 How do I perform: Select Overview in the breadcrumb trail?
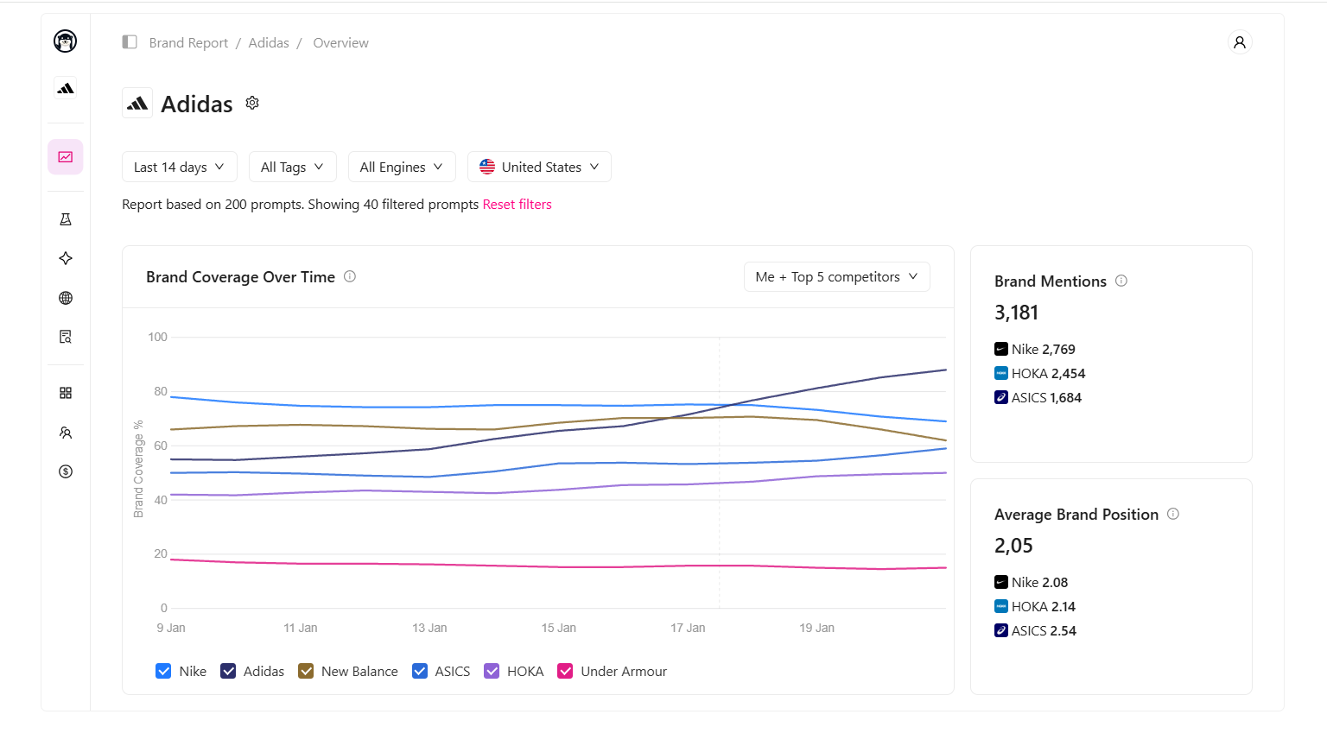tap(340, 41)
